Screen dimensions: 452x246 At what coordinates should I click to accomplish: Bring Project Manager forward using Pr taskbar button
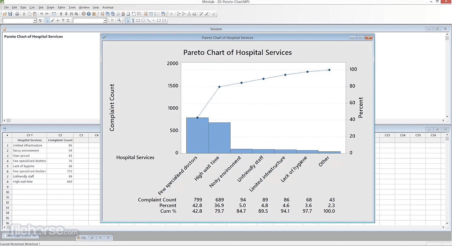pos(8,235)
